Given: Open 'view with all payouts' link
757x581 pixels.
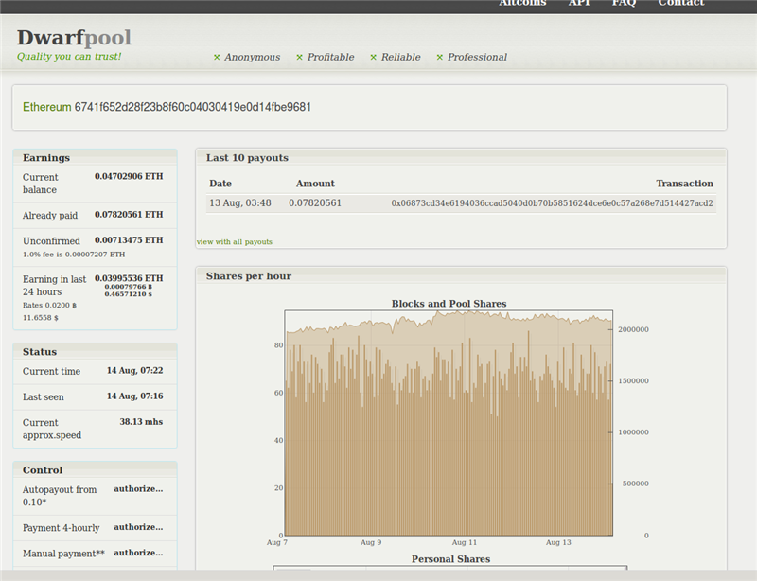Looking at the screenshot, I should (x=234, y=242).
